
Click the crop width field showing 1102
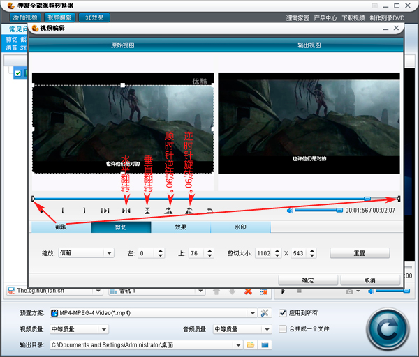264,253
